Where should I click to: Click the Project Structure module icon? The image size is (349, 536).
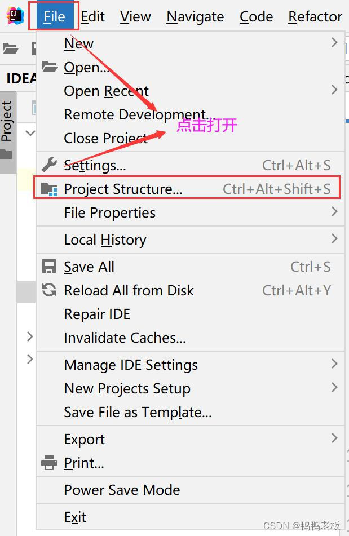tap(50, 189)
